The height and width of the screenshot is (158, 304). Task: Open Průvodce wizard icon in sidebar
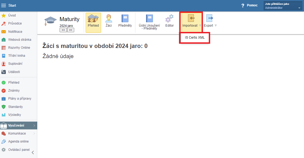point(3,23)
